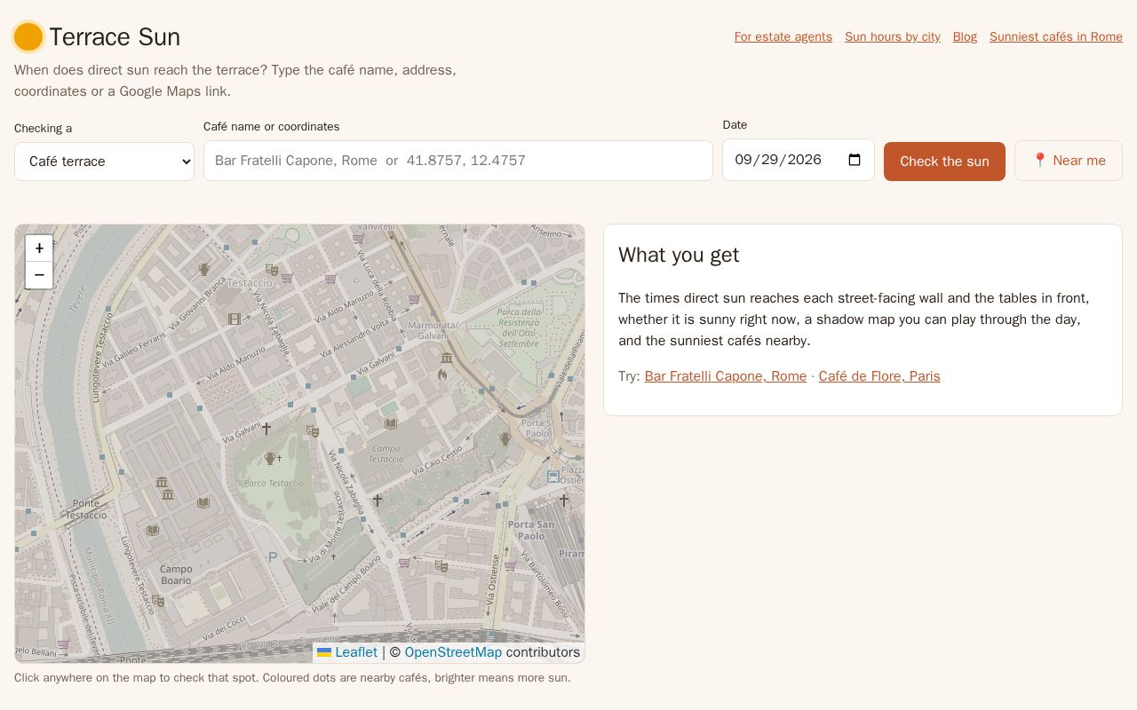Image resolution: width=1137 pixels, height=710 pixels.
Task: Click the cross icon on Via Galvani
Action: (266, 429)
